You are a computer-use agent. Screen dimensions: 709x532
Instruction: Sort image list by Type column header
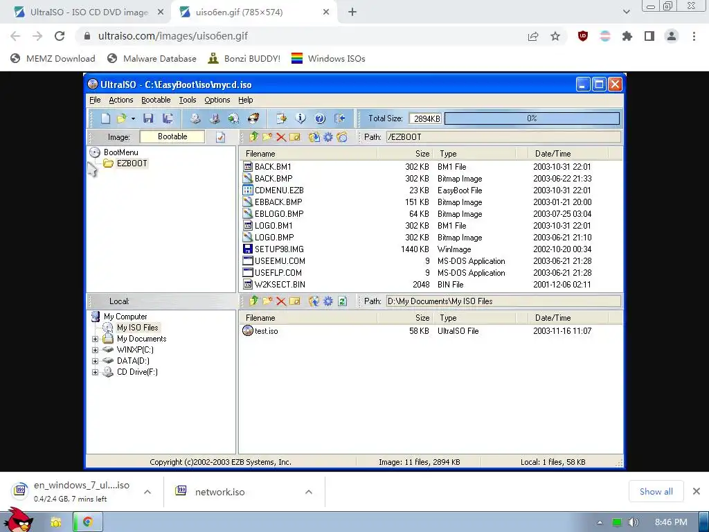point(474,154)
